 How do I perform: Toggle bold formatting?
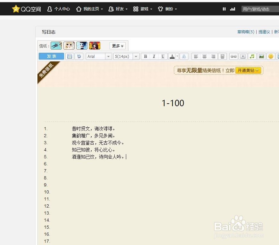[145, 57]
